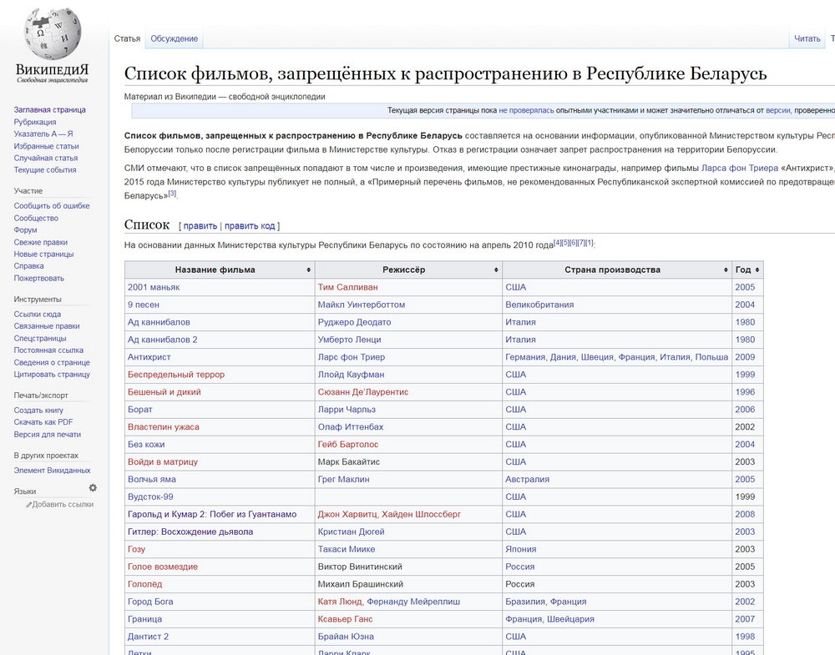The height and width of the screenshot is (655, 835).
Task: Open the film link Борат
Action: (x=140, y=410)
